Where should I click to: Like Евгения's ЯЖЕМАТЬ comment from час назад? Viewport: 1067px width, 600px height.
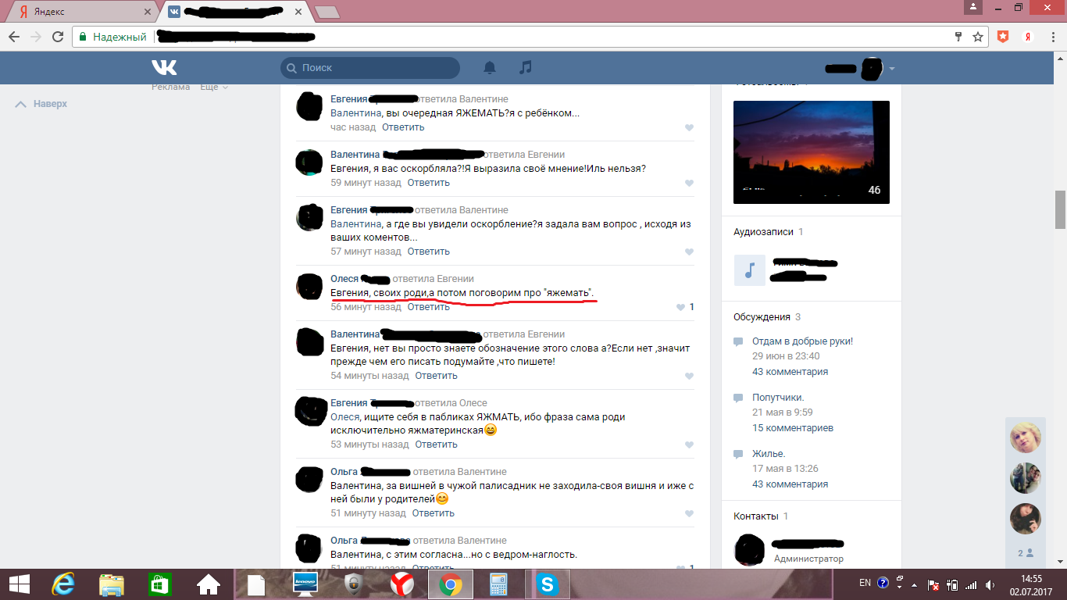(689, 128)
